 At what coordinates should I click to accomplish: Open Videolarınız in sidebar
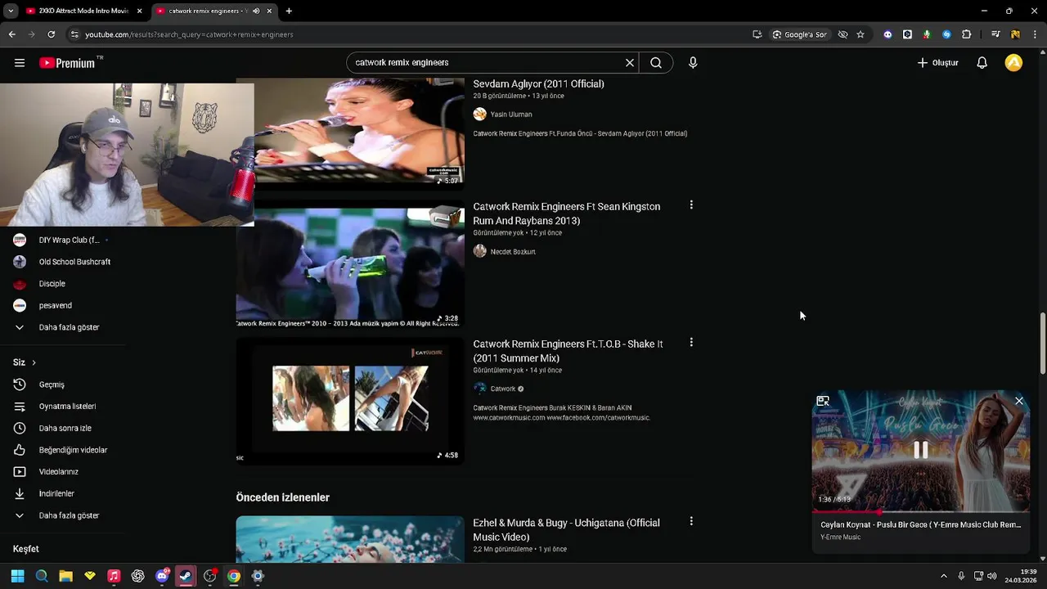[x=58, y=472]
